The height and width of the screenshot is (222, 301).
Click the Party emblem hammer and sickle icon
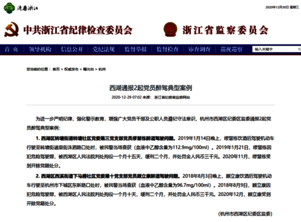tap(11, 29)
